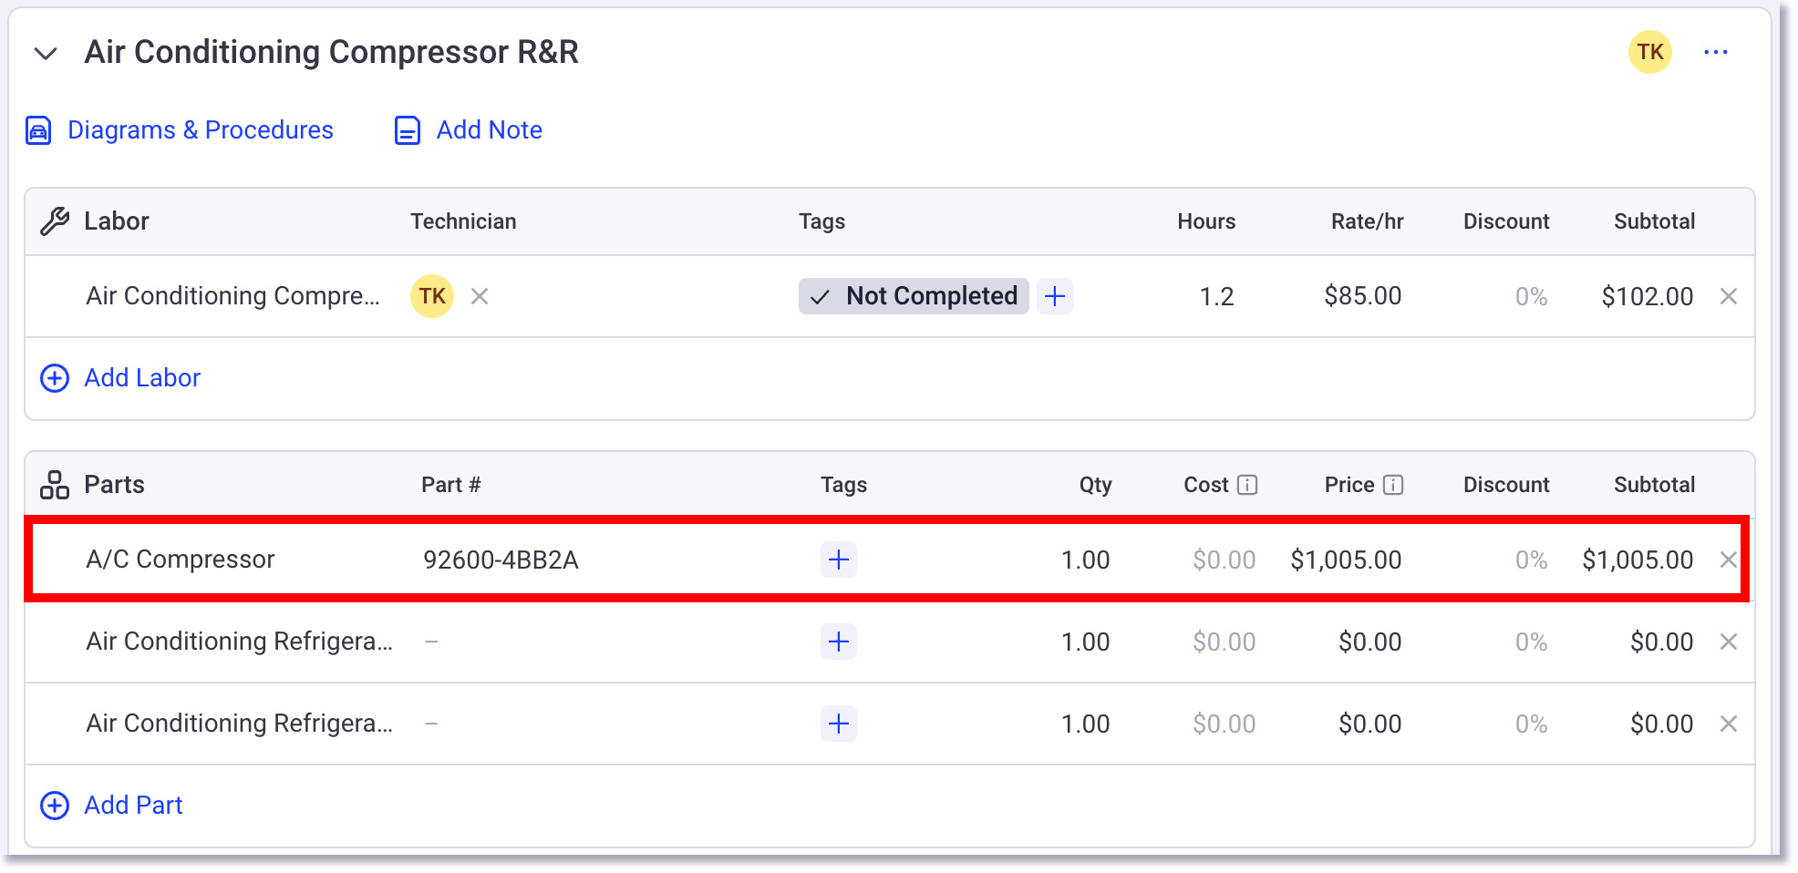Add a tag to the labor row

click(1055, 296)
